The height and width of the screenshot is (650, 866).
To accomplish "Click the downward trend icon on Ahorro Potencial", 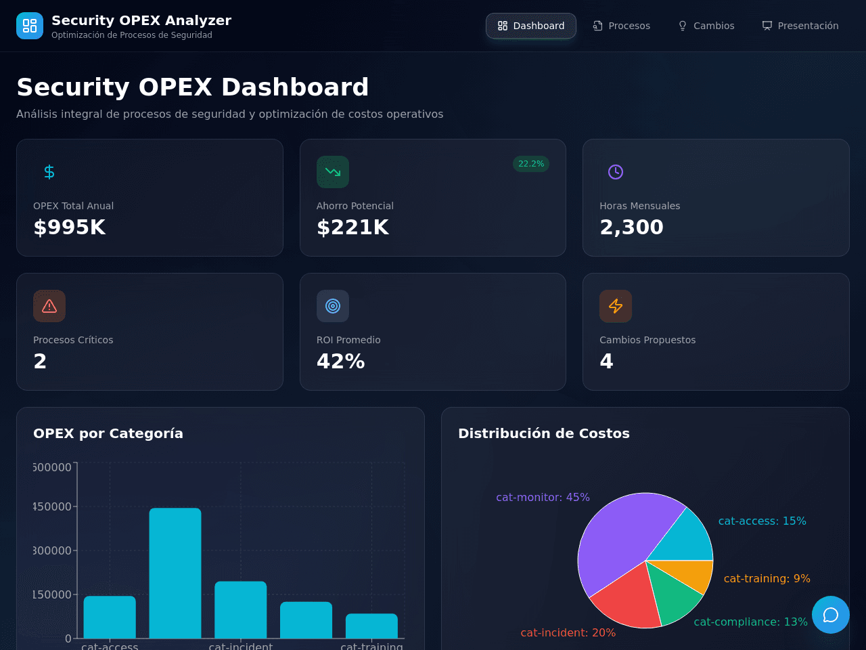I will (333, 172).
